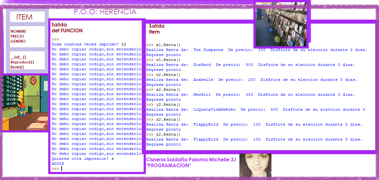Click 'Anabelle' in rental output
379x180 pixels.
pyautogui.click(x=203, y=80)
